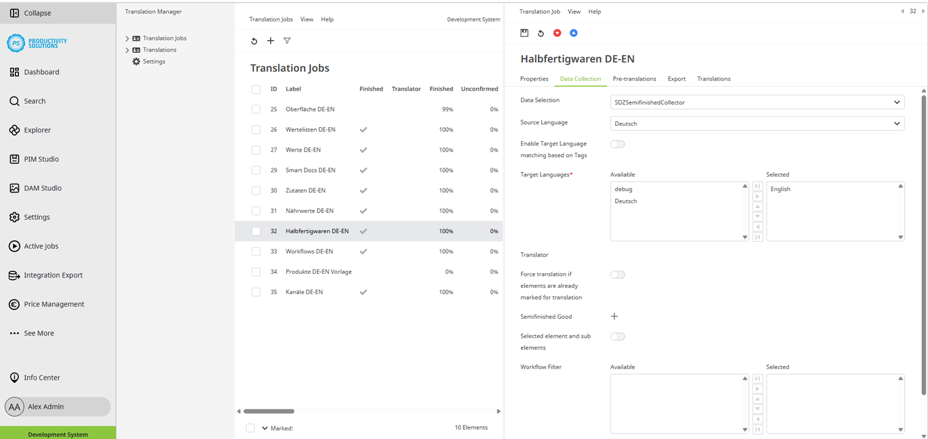This screenshot has width=928, height=439.
Task: Check the checkbox for job 27 Werte DE-EN
Action: coord(256,149)
